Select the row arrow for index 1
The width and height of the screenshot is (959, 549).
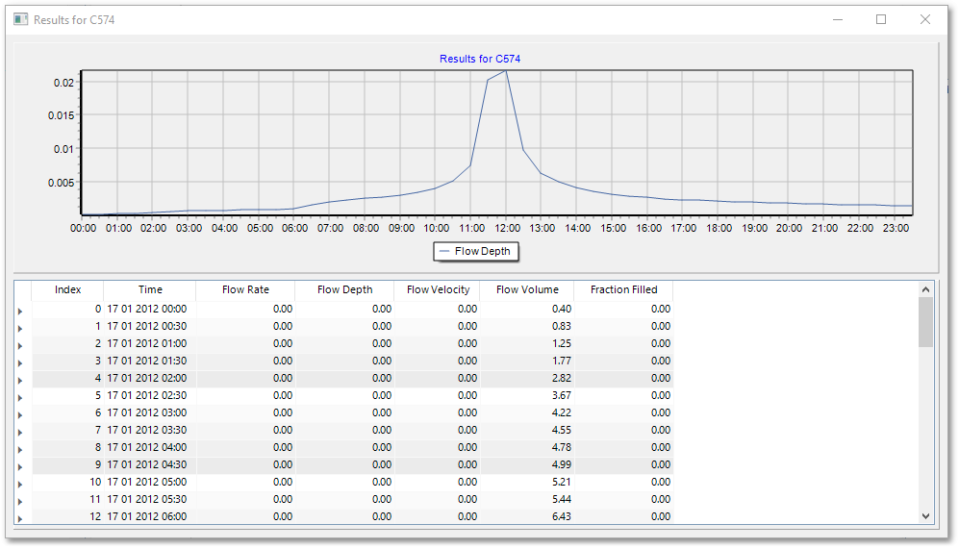(x=20, y=328)
